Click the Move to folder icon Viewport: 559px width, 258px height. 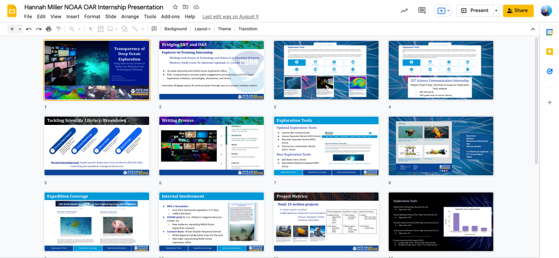tap(186, 7)
